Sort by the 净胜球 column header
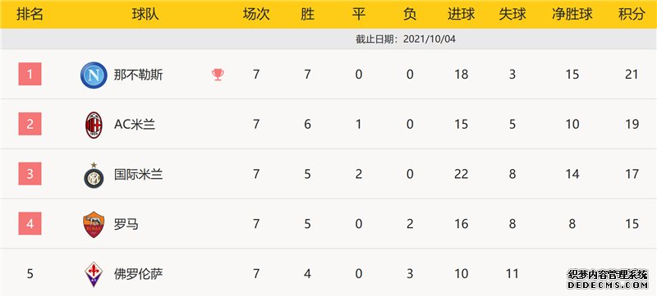Image resolution: width=657 pixels, height=297 pixels. [572, 15]
